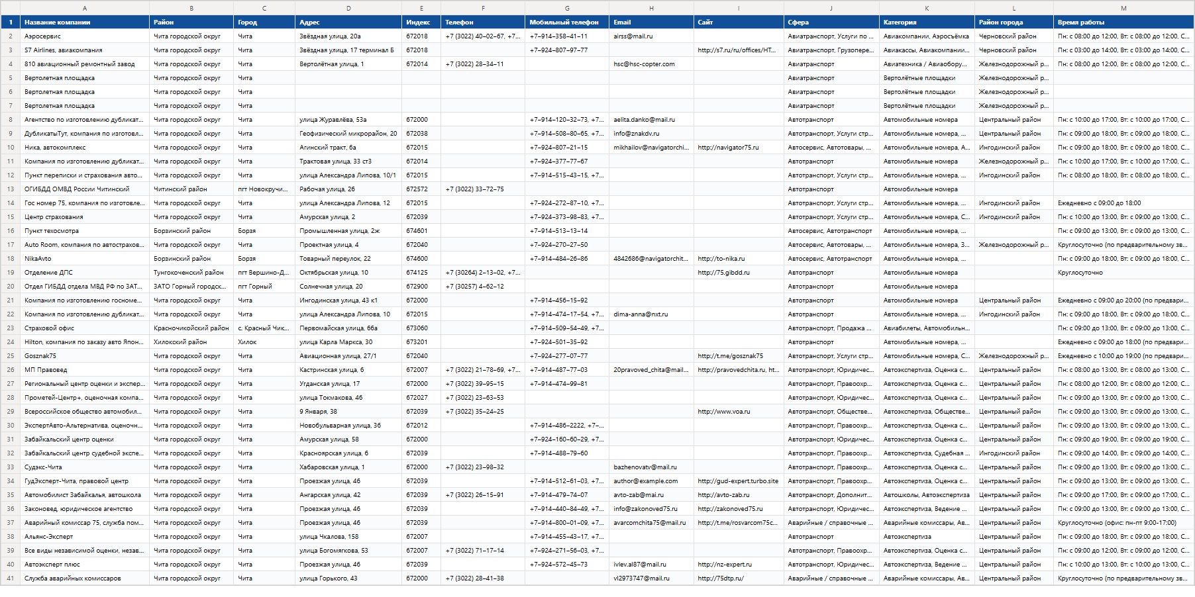The image size is (1195, 597).
Task: Click the 'Мобильный телефон' header cell
Action: click(567, 22)
